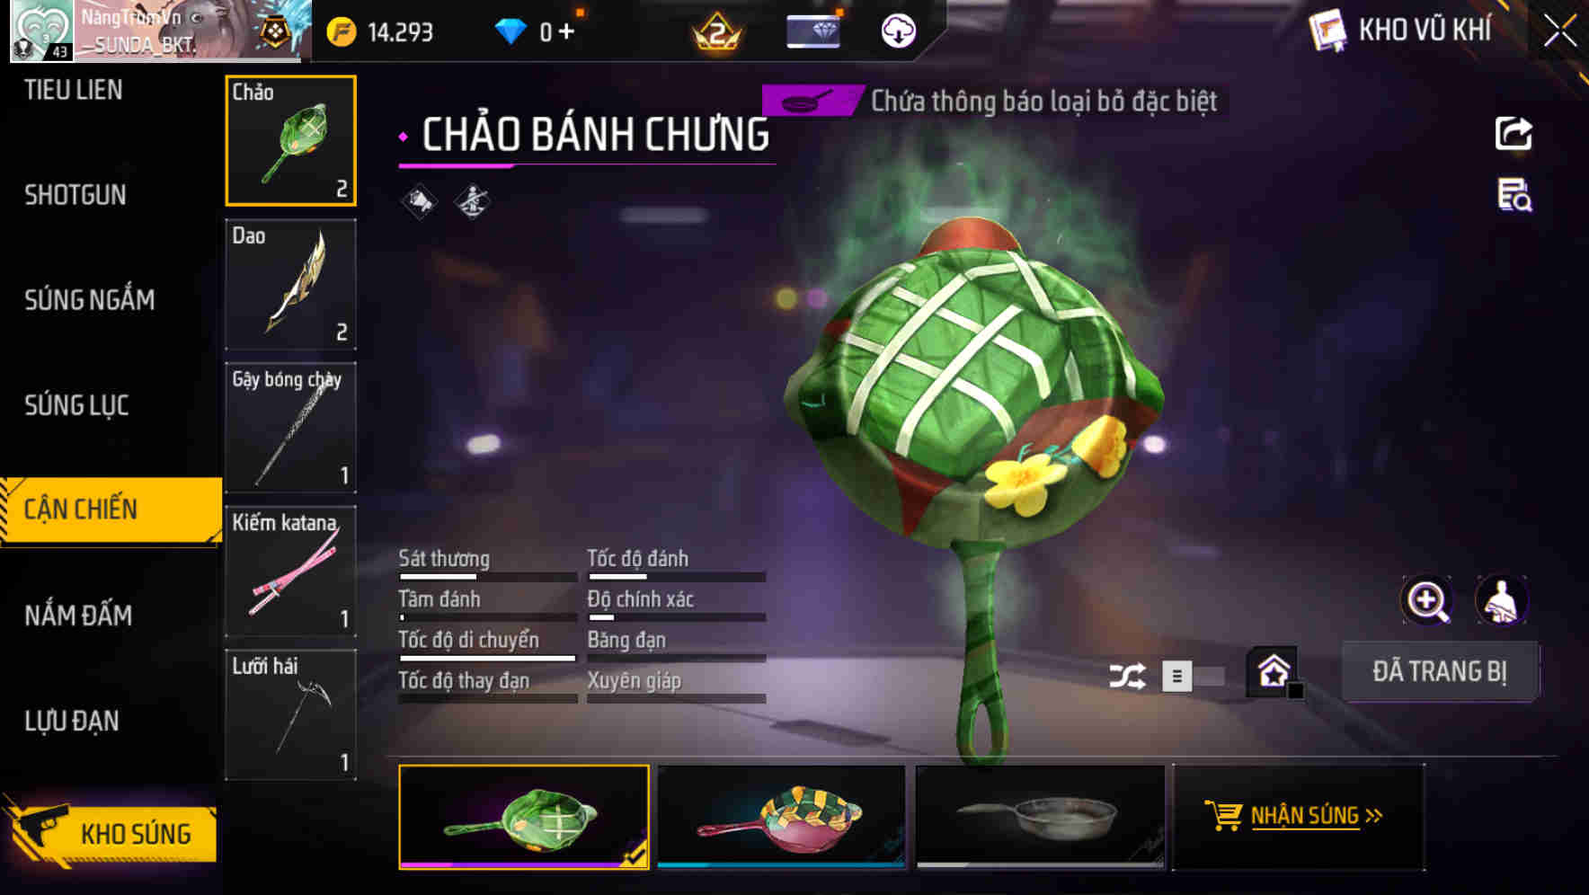
Task: Open the diamond voucher card icon
Action: coord(813,31)
